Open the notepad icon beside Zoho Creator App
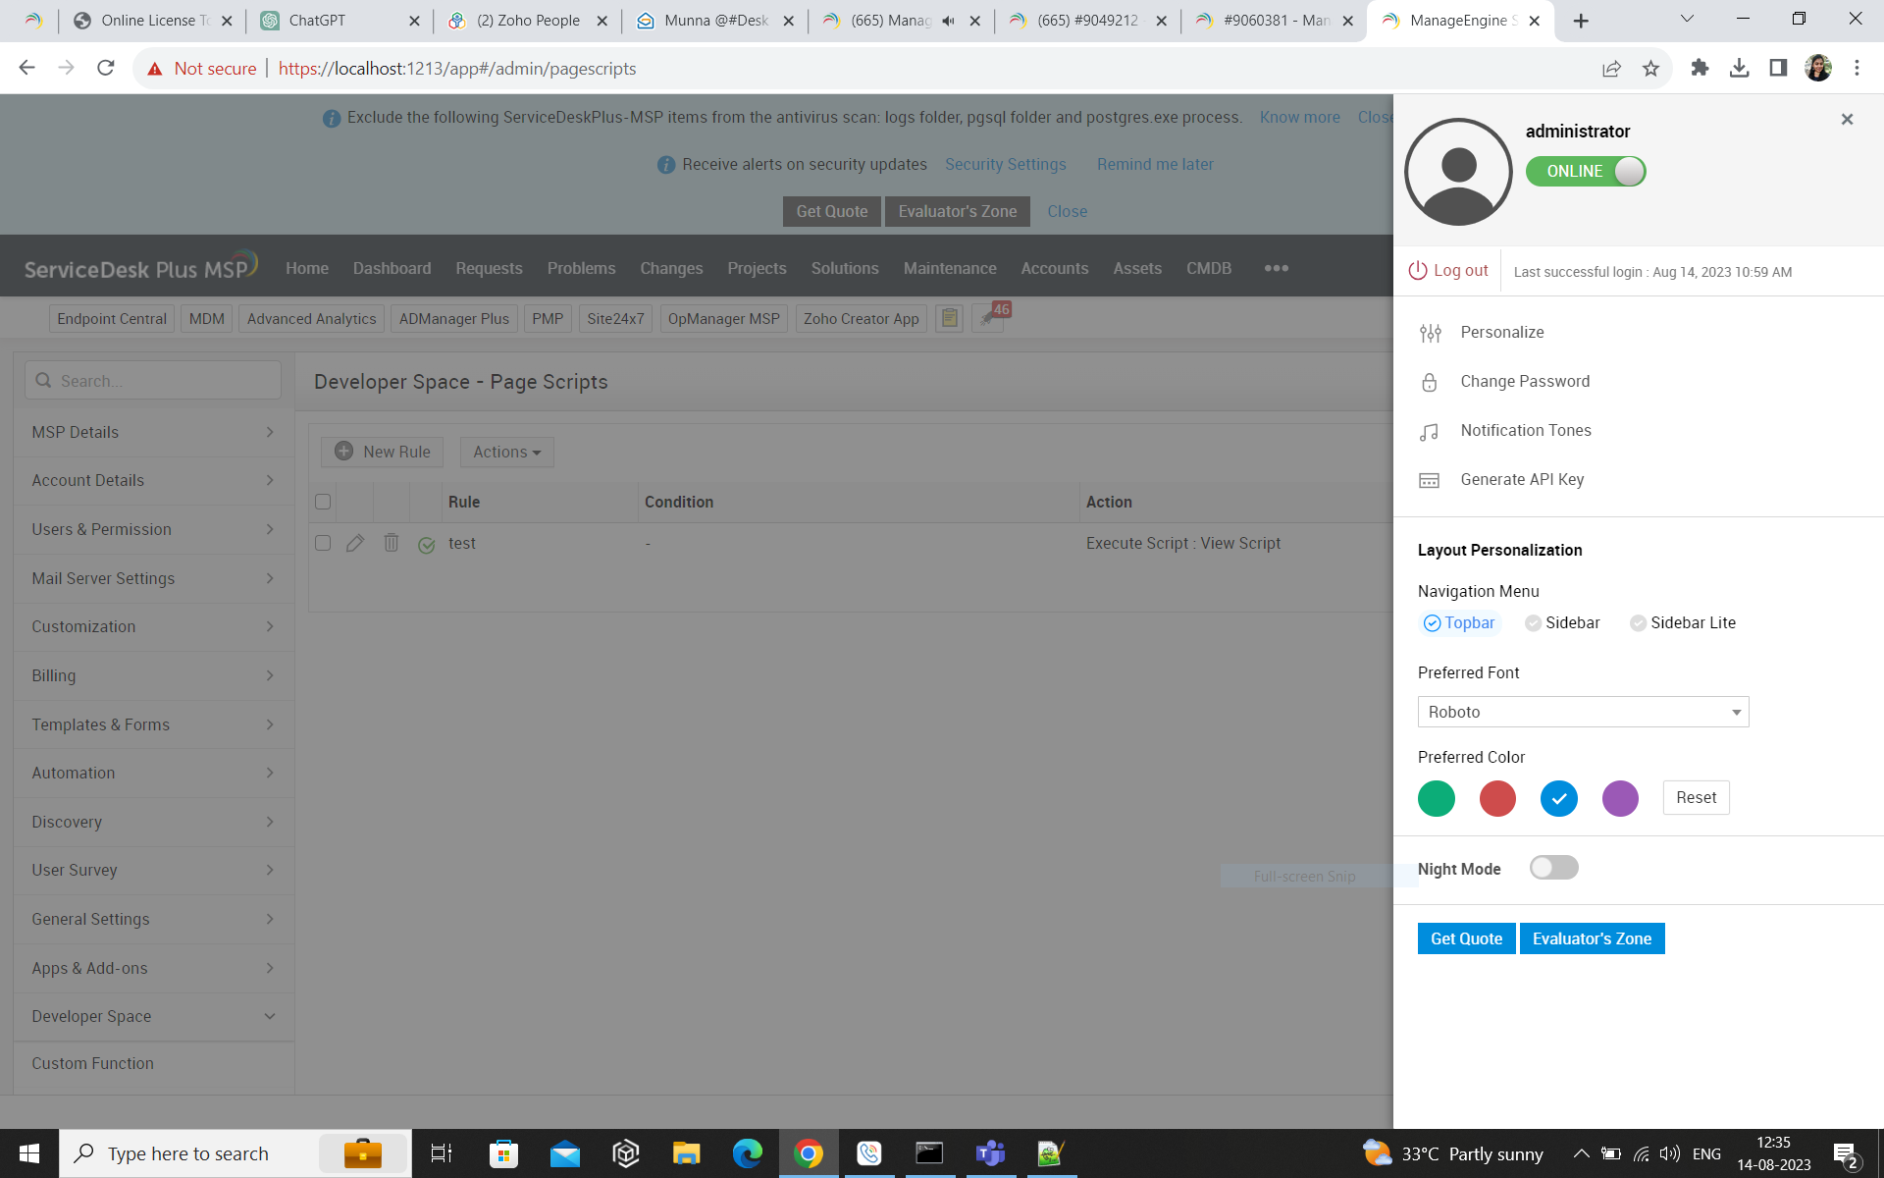 pyautogui.click(x=949, y=318)
